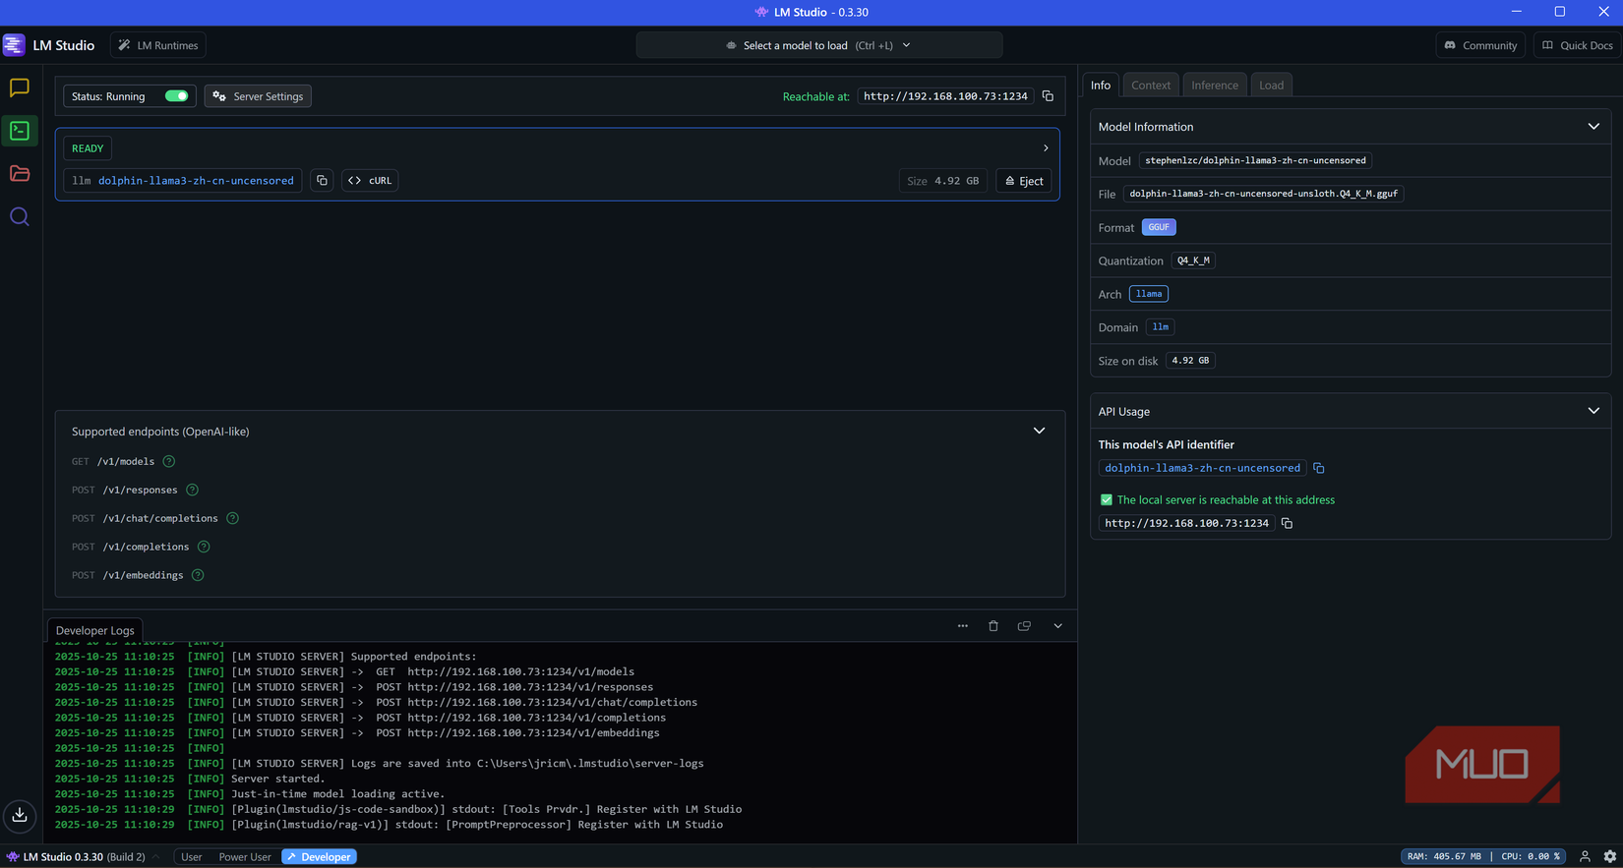Click the Developer Logs tab label
The width and height of the screenshot is (1623, 868).
coord(95,630)
